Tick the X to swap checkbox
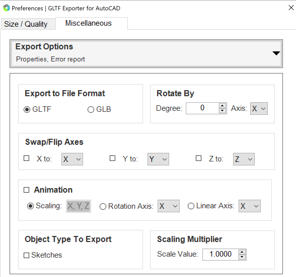 [26, 158]
